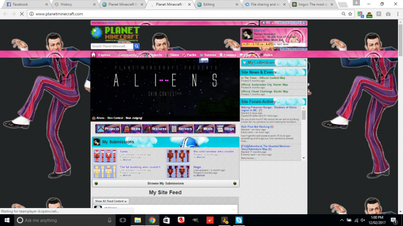Screen dimensions: 403x226
Task: Click the Hugo skin thumbnail
Action: pyautogui.click(x=178, y=172)
